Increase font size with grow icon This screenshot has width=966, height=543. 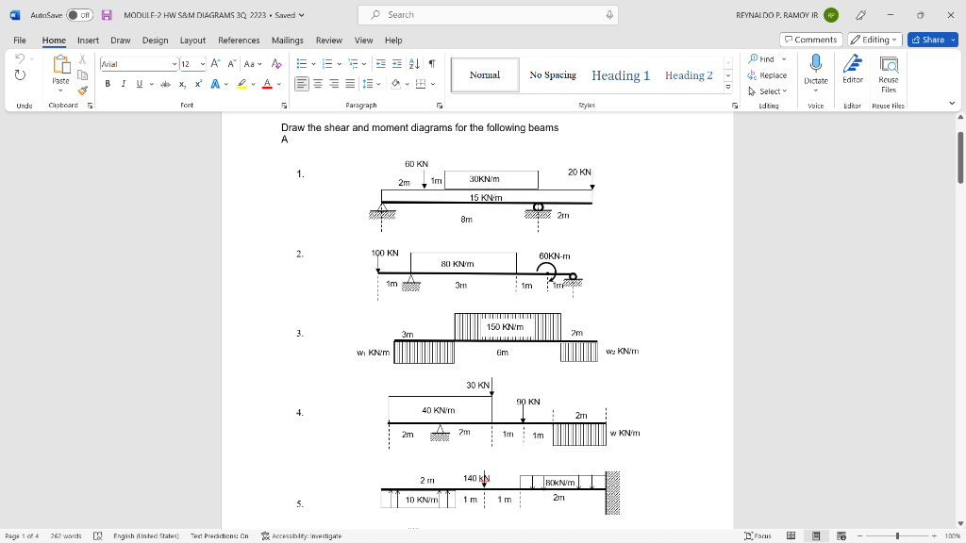click(x=216, y=64)
